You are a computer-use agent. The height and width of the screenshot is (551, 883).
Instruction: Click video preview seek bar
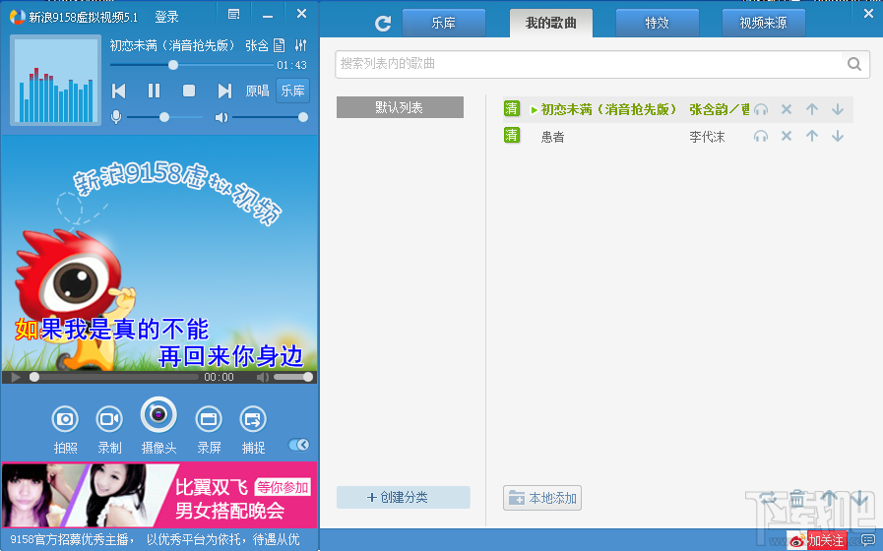click(114, 377)
